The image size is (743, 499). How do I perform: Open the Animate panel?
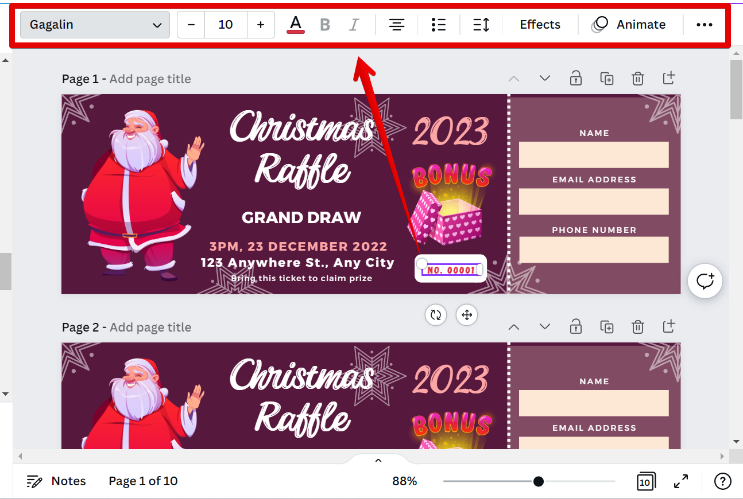point(629,25)
